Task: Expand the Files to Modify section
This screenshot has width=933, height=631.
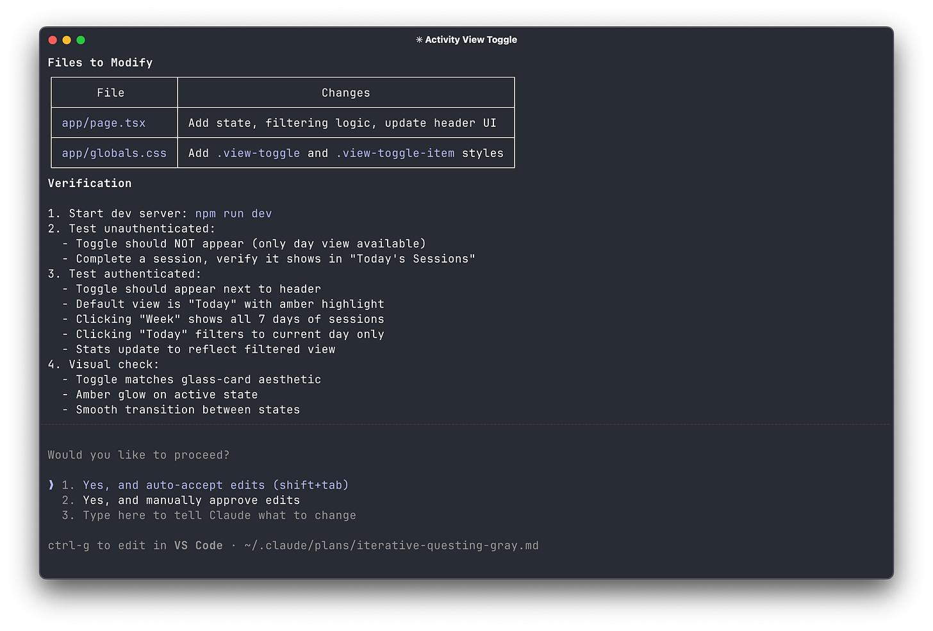Action: (x=99, y=62)
